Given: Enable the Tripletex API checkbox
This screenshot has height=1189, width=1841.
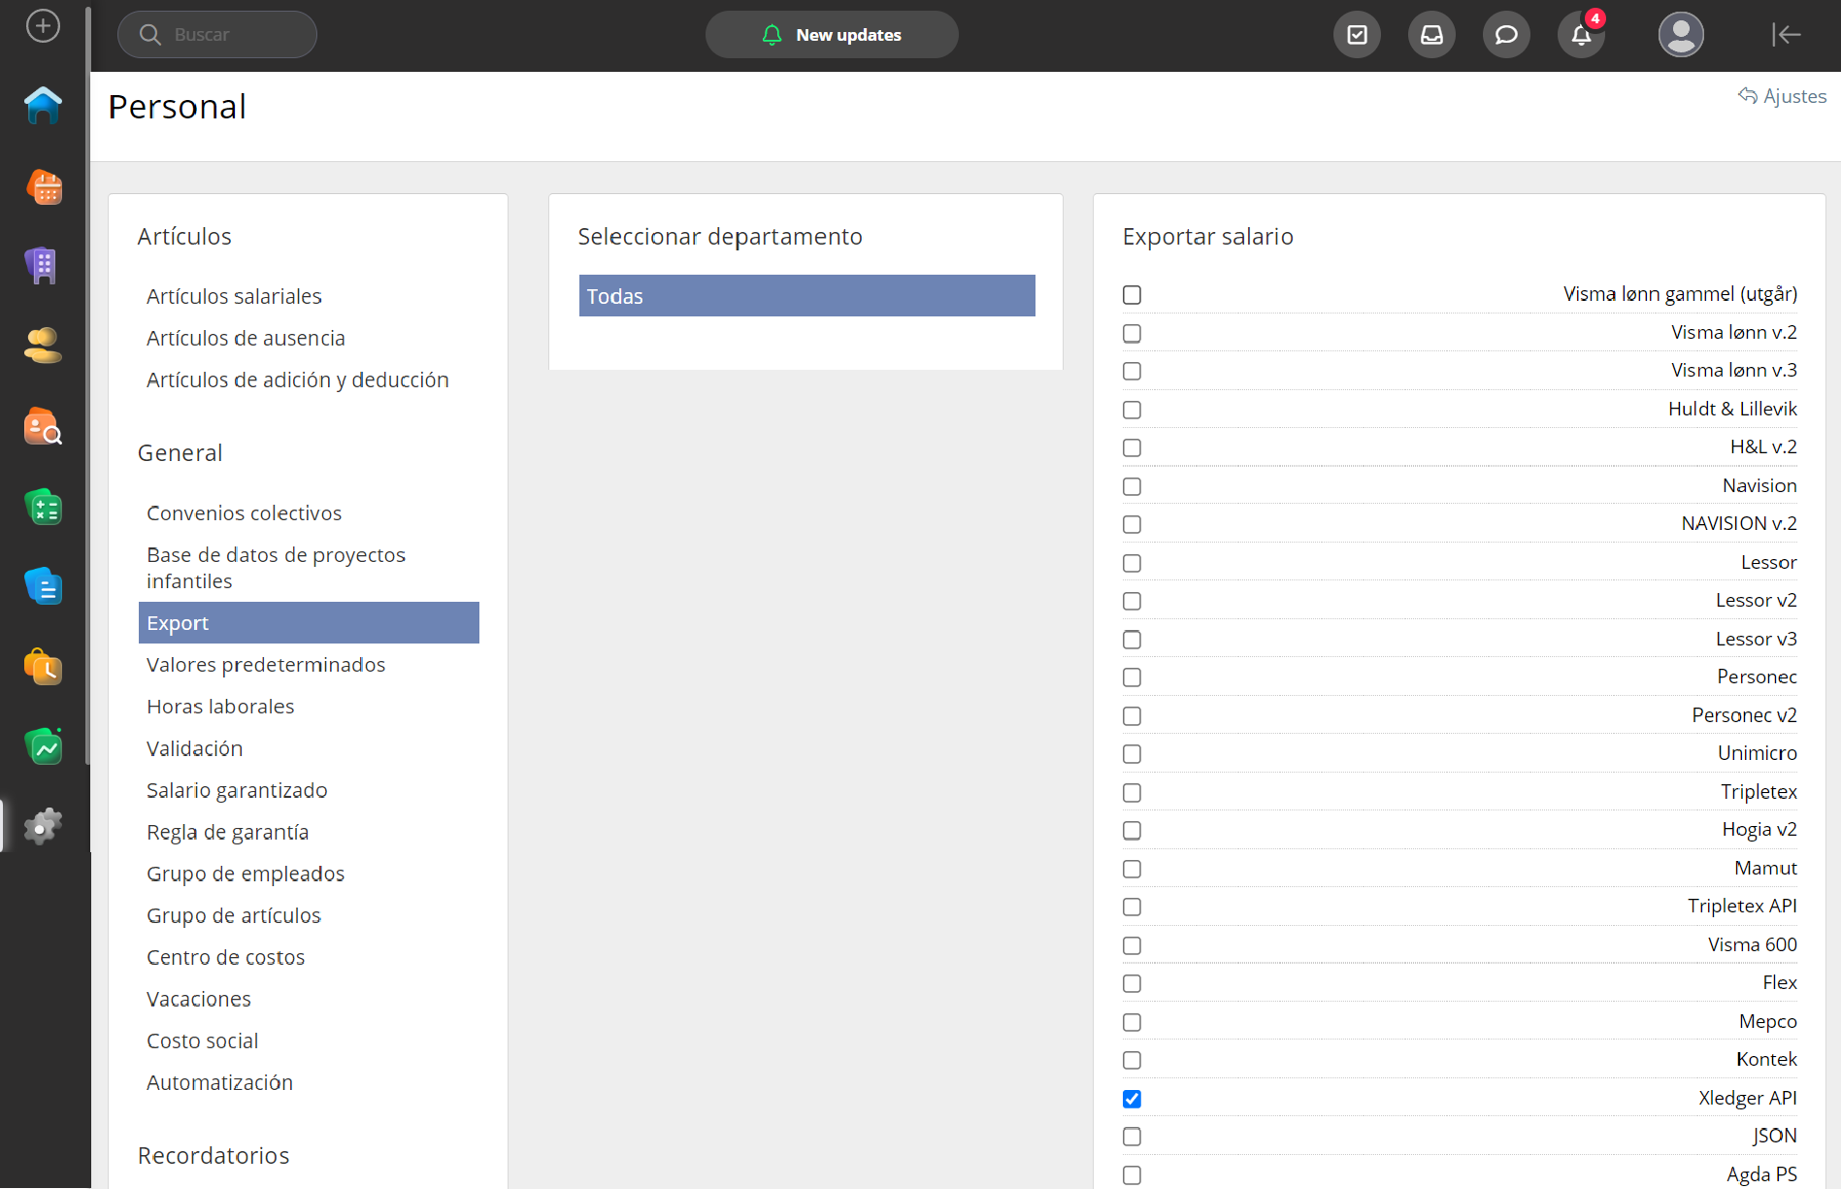Looking at the screenshot, I should 1132,907.
